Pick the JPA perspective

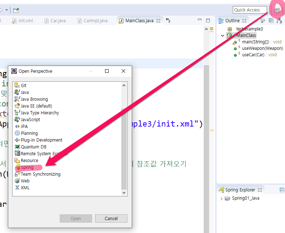pos(21,127)
